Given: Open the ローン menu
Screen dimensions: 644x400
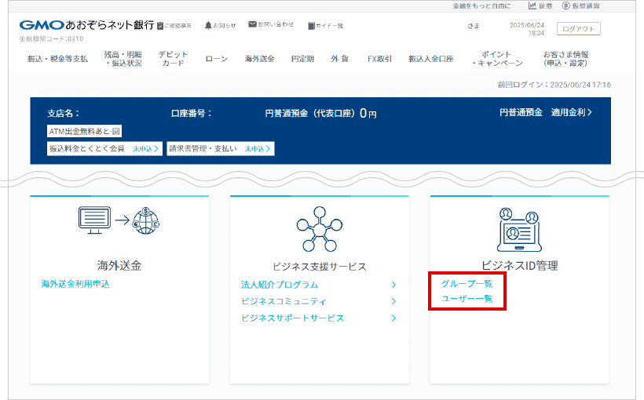Looking at the screenshot, I should (x=217, y=59).
